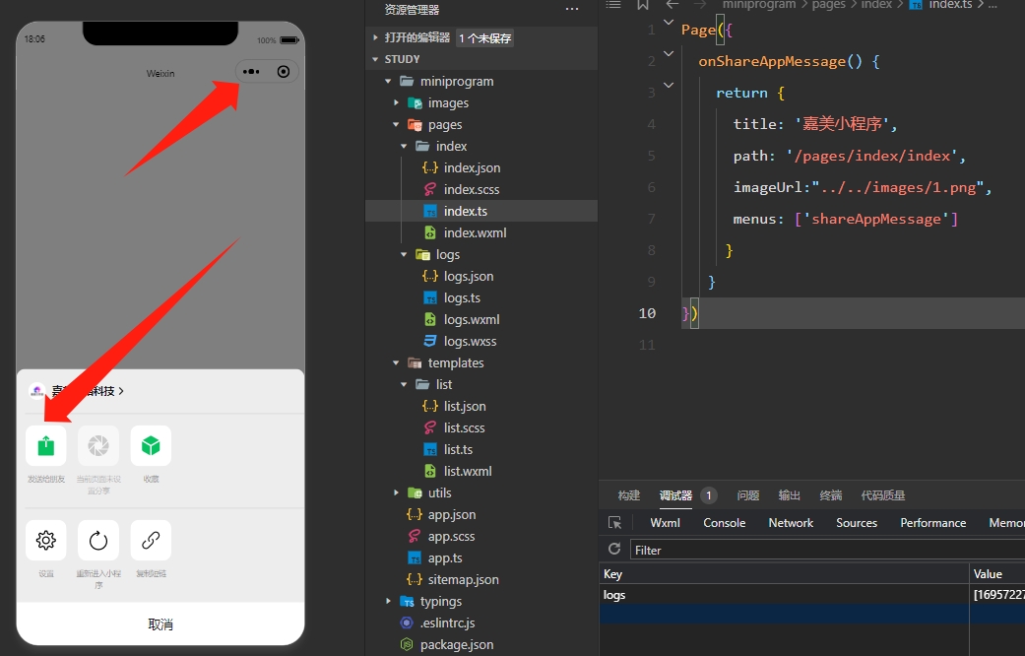The width and height of the screenshot is (1025, 656).
Task: Switch to the Network tab
Action: 791,523
